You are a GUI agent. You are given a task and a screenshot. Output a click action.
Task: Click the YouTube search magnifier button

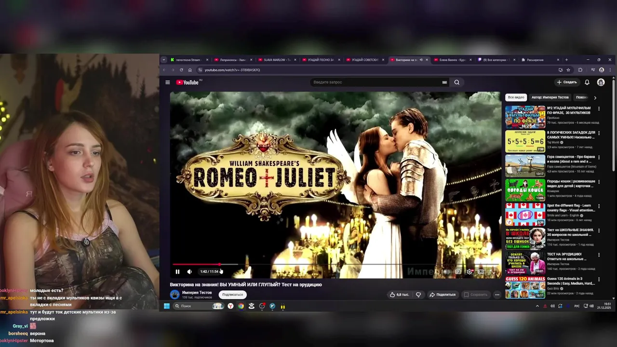(x=457, y=82)
